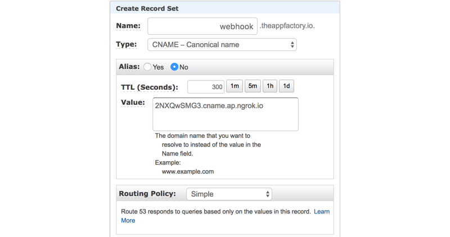The height and width of the screenshot is (237, 450).
Task: Click the Type label
Action: point(126,44)
